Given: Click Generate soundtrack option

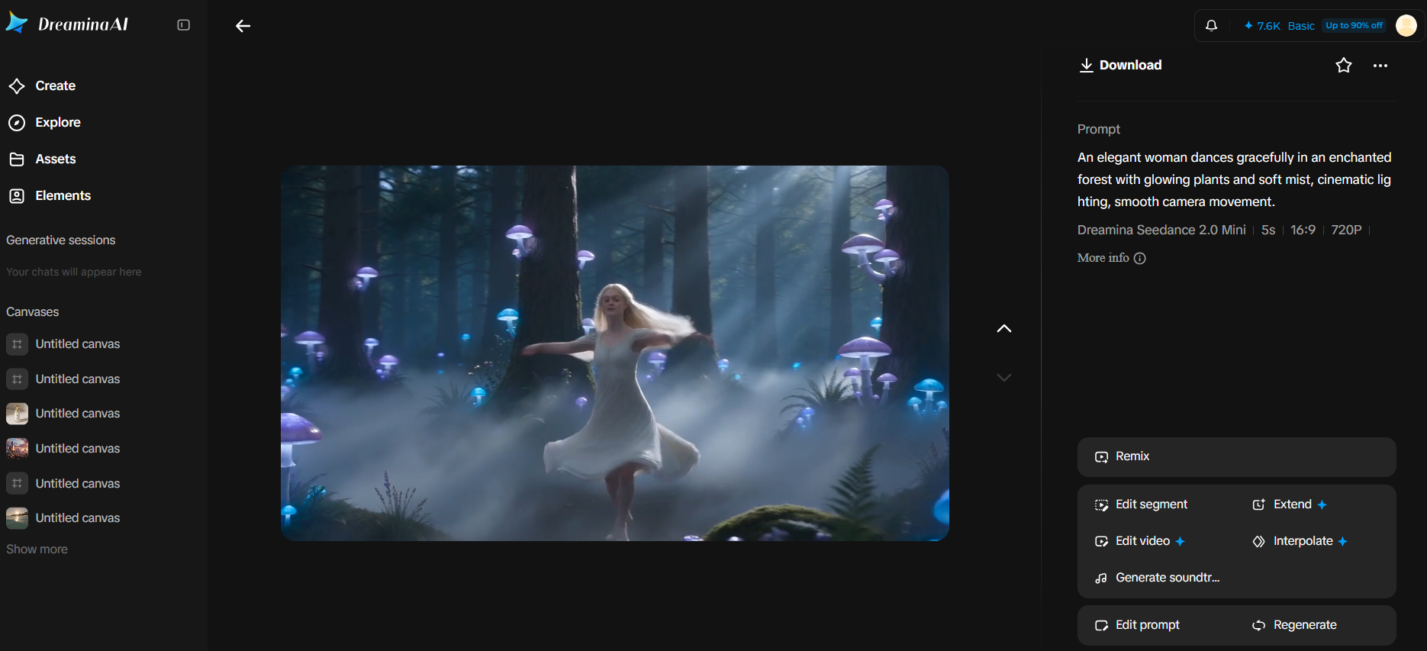Looking at the screenshot, I should pyautogui.click(x=1157, y=578).
